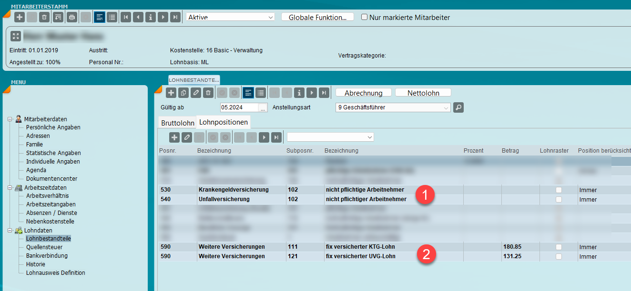Copy the Lohnbestandteile entry with the duplicate icon
Image resolution: width=631 pixels, height=291 pixels.
(x=183, y=93)
